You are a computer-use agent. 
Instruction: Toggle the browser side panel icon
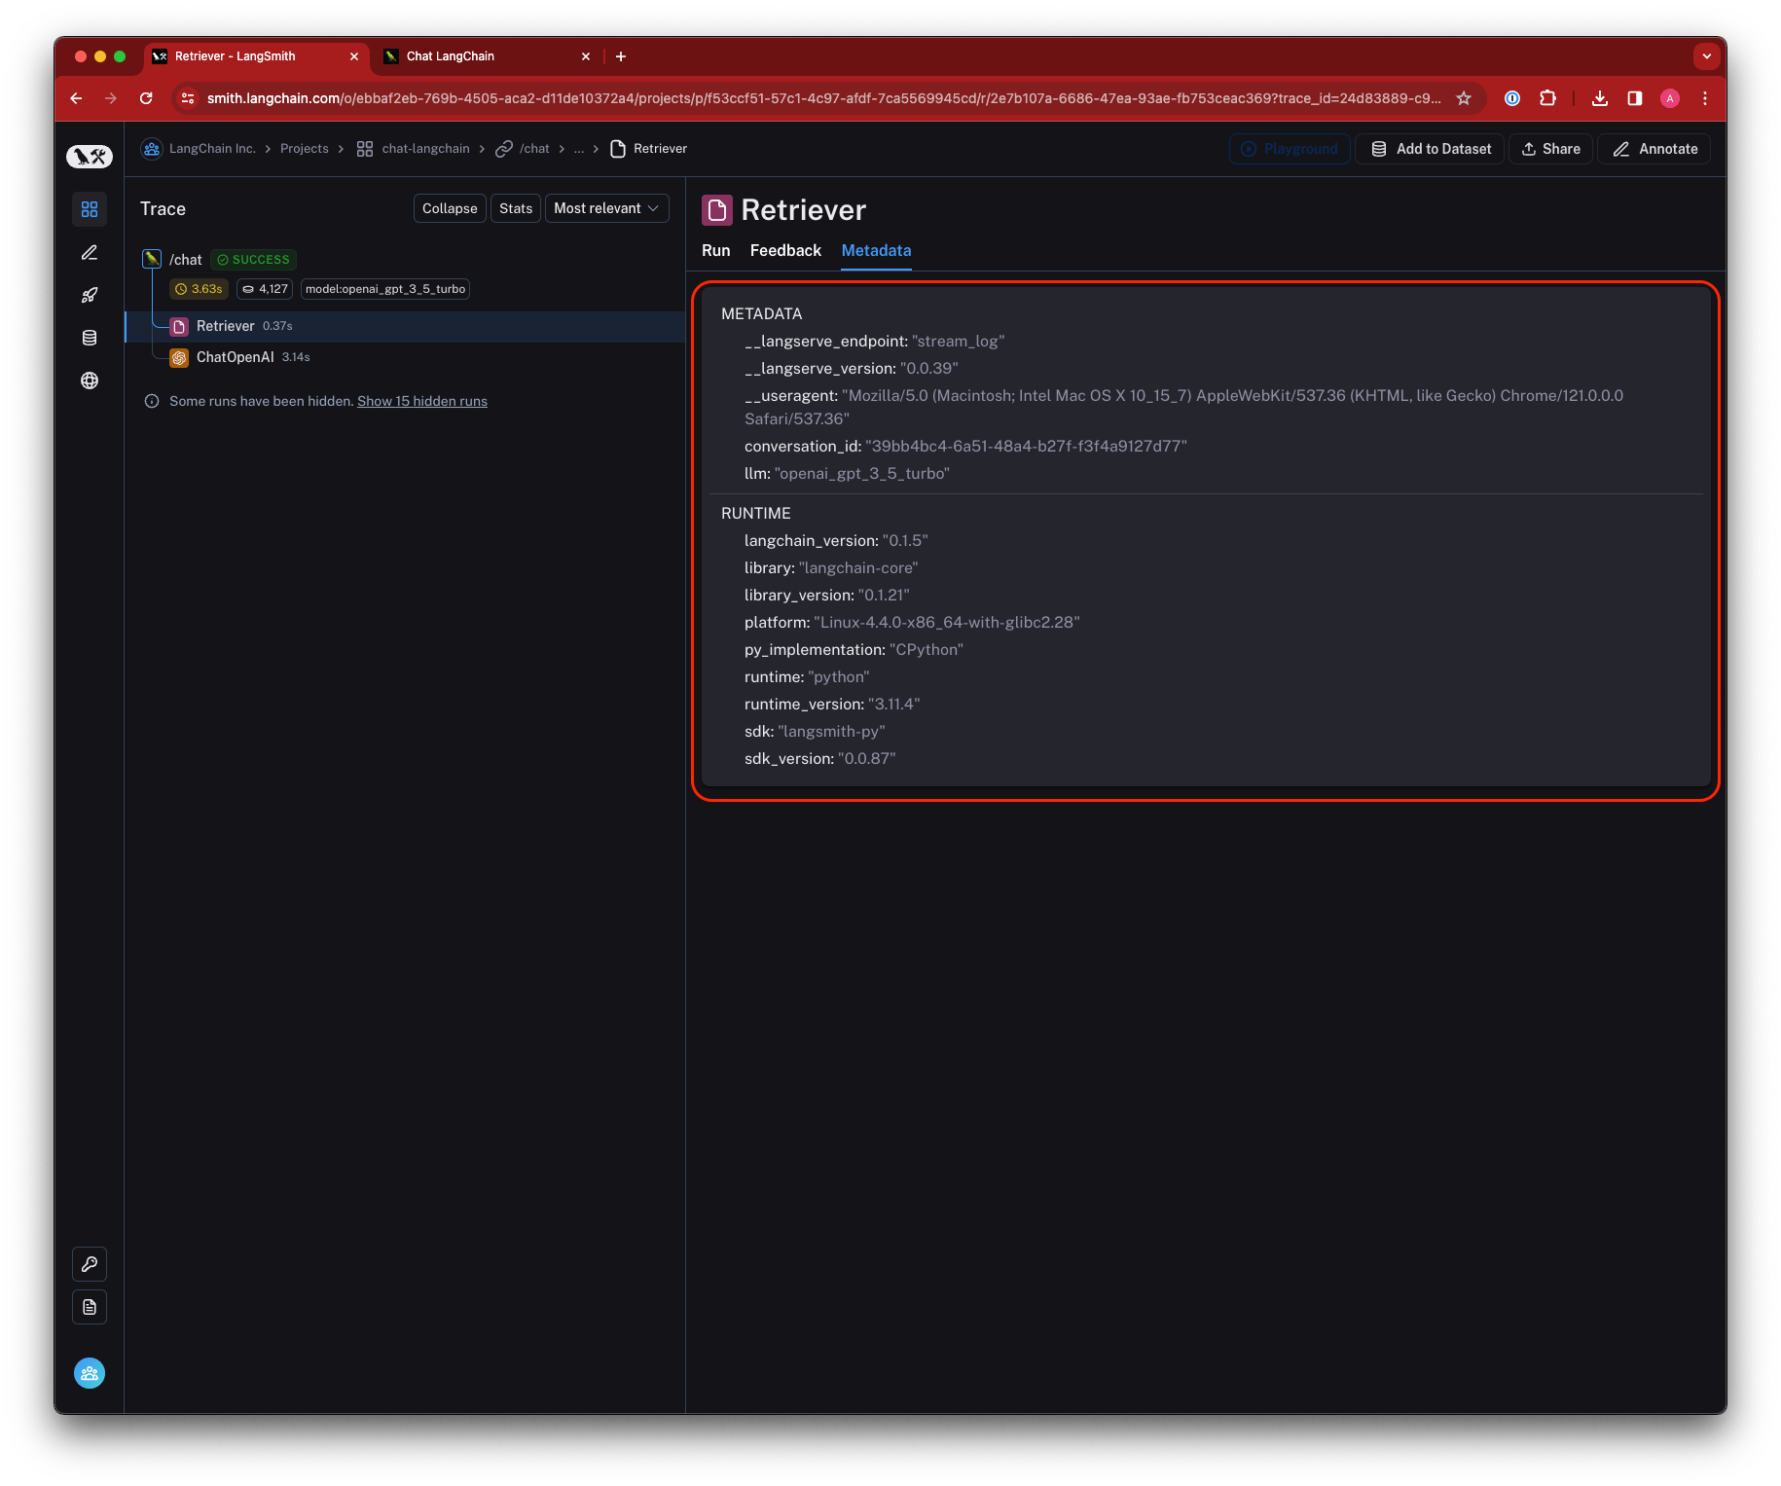click(x=1635, y=98)
